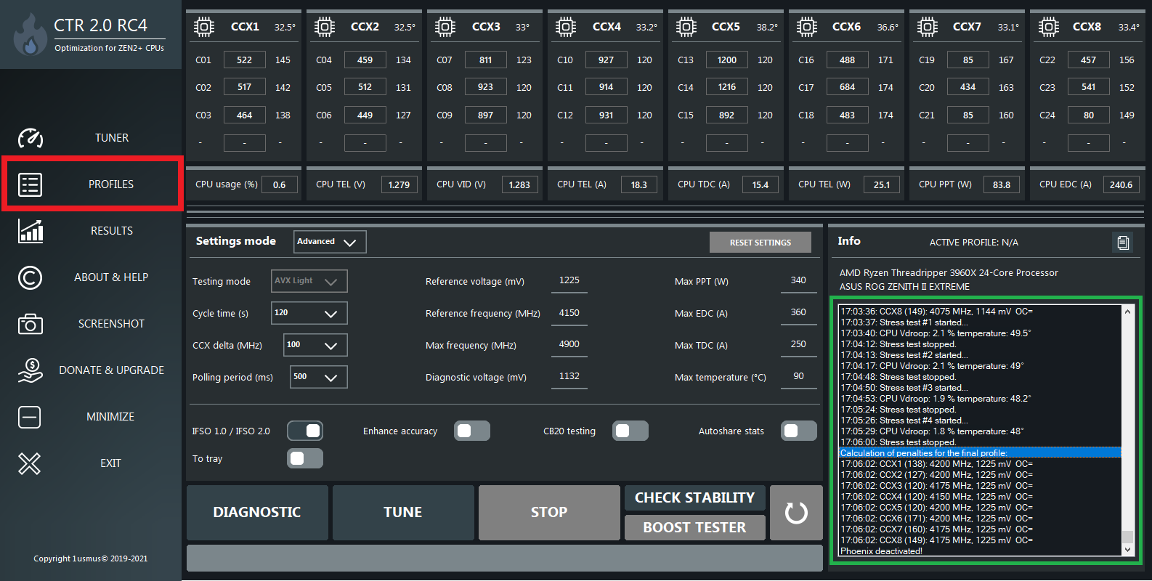Click the Reference voltage input field
The image size is (1152, 581).
tap(569, 281)
